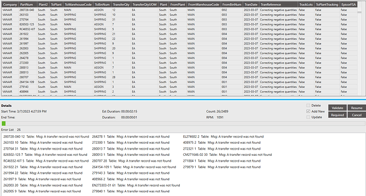Select part number cell 279143
The image size is (366, 196).
pyautogui.click(x=28, y=87)
